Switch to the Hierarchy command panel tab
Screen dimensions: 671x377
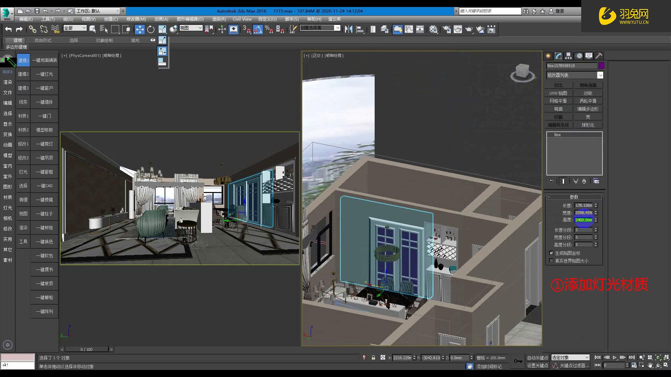click(568, 56)
